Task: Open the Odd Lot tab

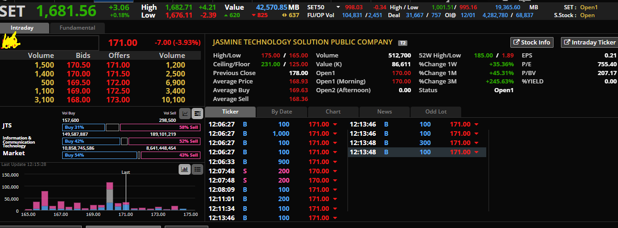Action: [x=436, y=112]
